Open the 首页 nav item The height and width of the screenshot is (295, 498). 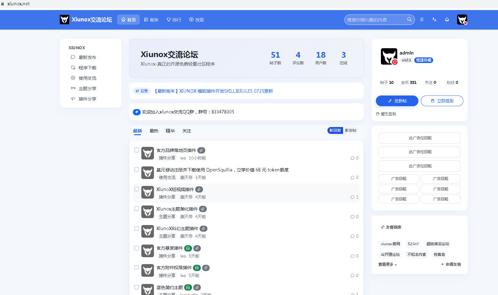pos(128,20)
